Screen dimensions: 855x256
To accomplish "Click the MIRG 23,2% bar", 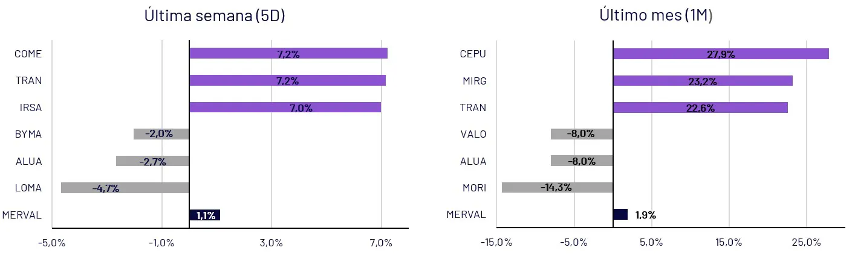I will 703,81.
